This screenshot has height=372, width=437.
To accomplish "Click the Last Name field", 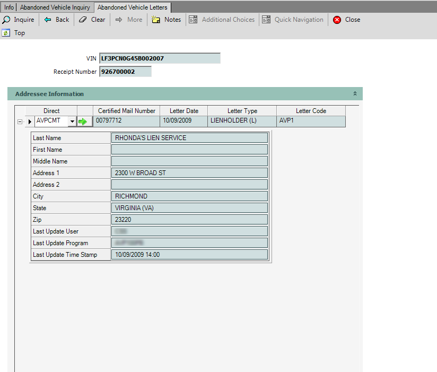I will (x=189, y=138).
